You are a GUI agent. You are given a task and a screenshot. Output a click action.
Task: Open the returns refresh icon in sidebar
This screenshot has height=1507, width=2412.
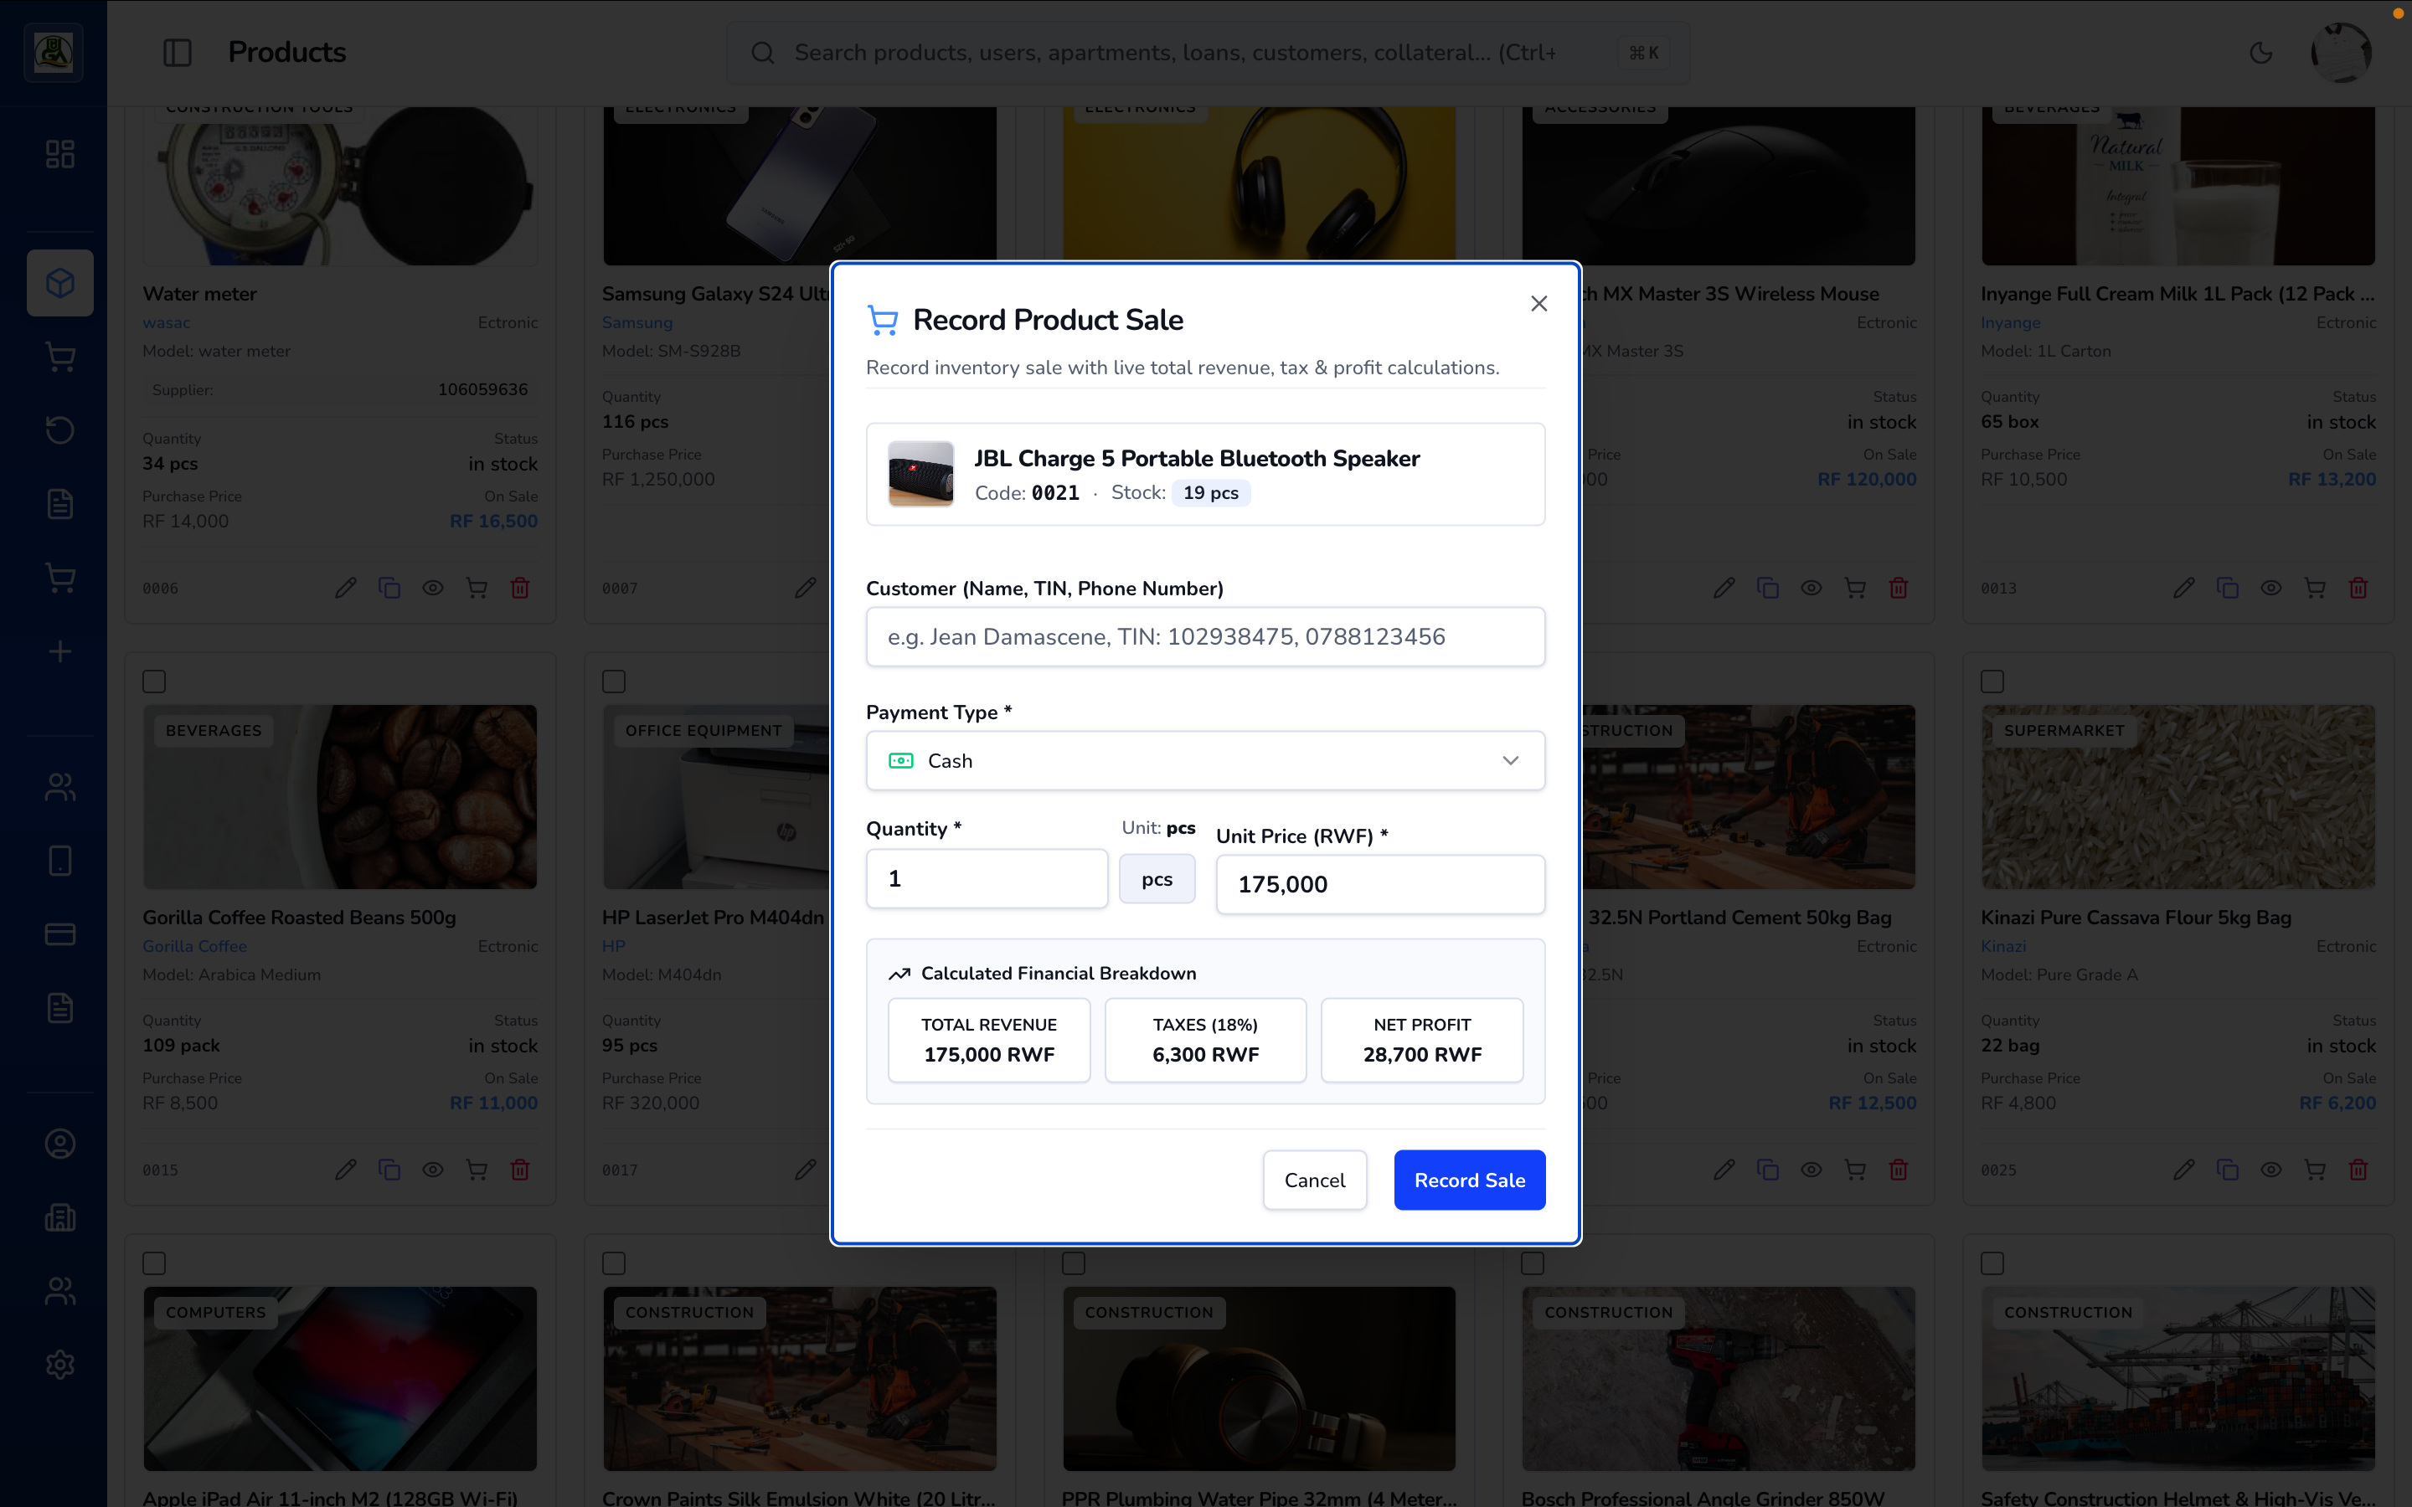tap(59, 429)
